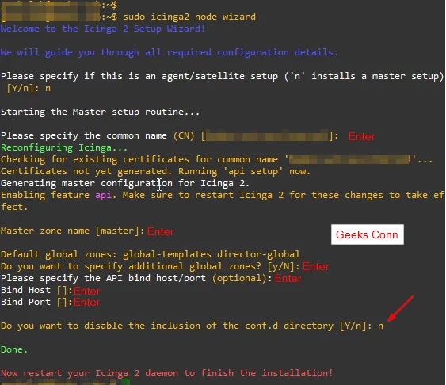
Task: Select the 'Starting the Master setup routine...' line
Action: [x=100, y=112]
